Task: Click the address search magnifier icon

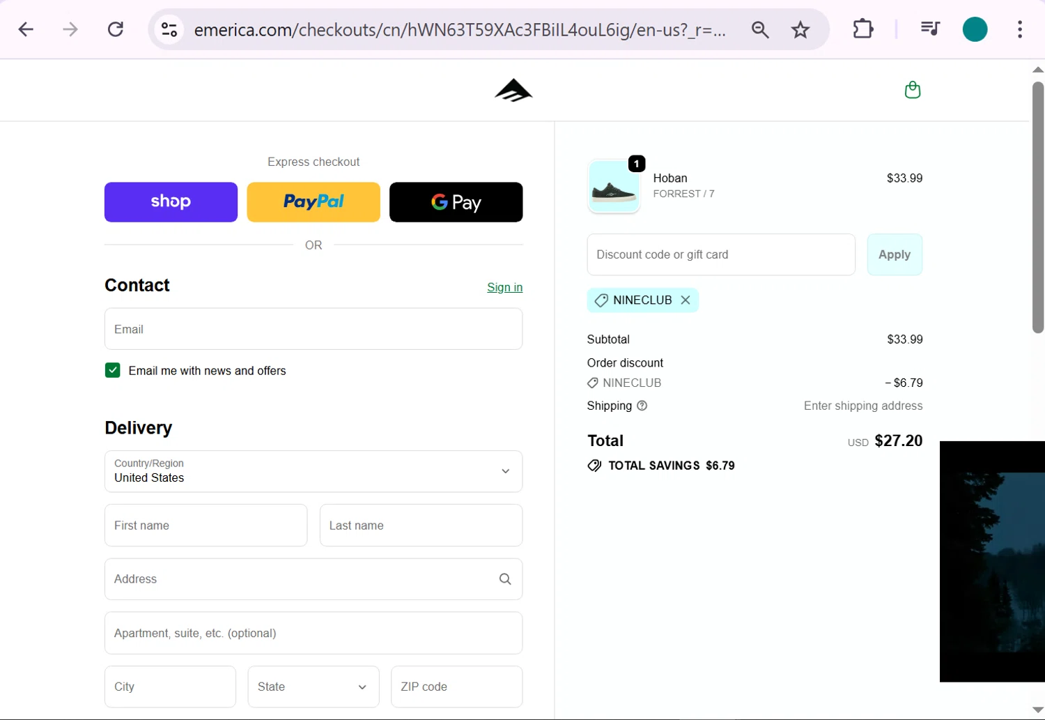Action: [505, 579]
